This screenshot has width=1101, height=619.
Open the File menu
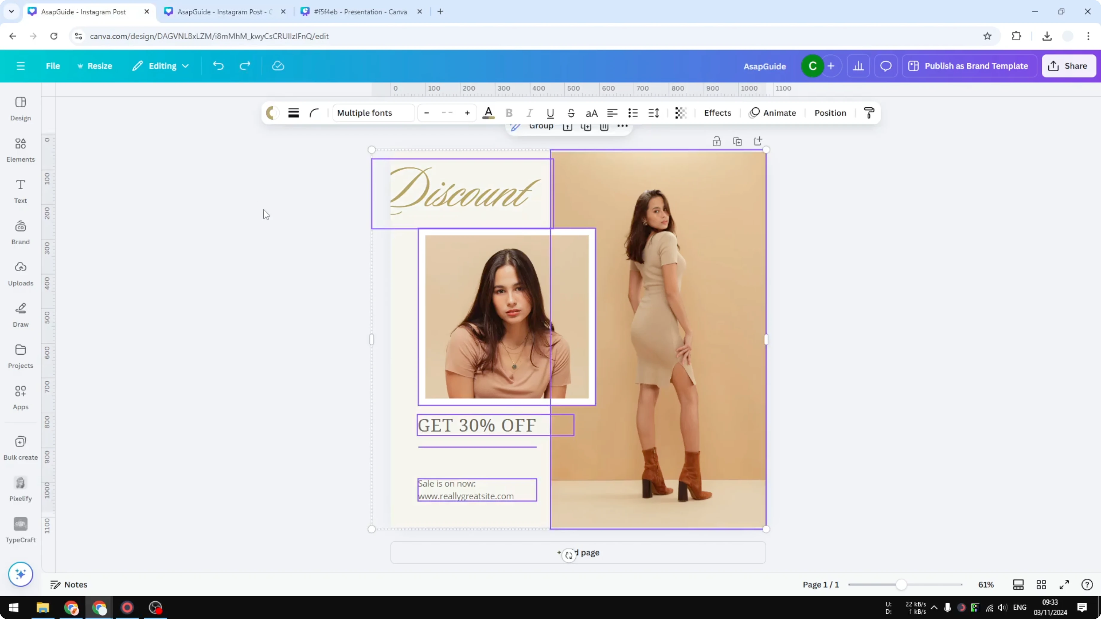53,66
